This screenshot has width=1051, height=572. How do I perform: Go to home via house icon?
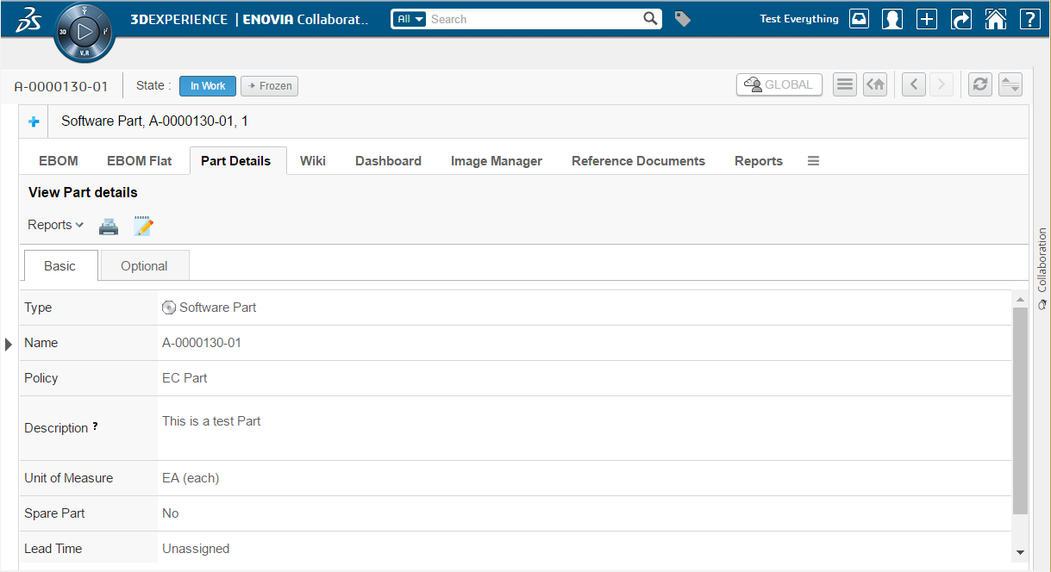(996, 19)
